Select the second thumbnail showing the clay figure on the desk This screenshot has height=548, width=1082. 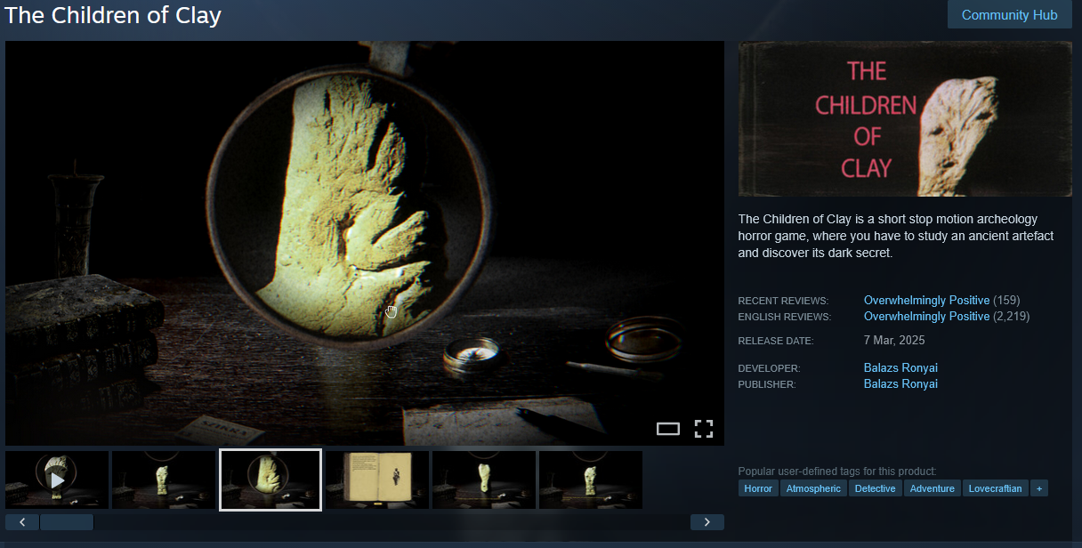tap(164, 480)
